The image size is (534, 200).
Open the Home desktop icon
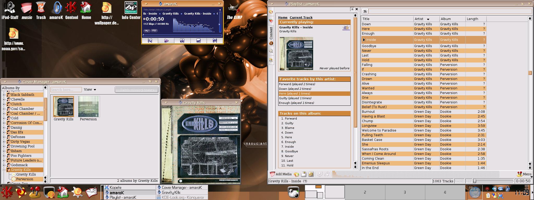pyautogui.click(x=86, y=10)
